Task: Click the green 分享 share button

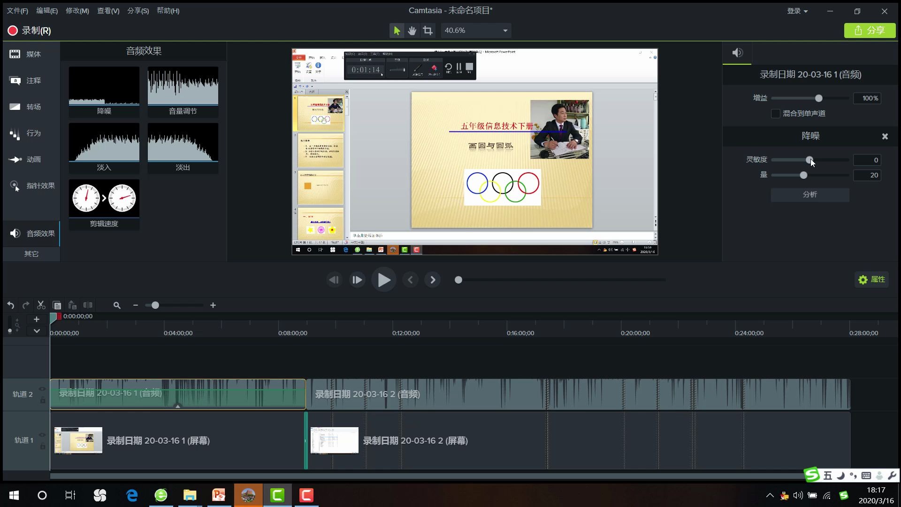Action: click(x=870, y=31)
